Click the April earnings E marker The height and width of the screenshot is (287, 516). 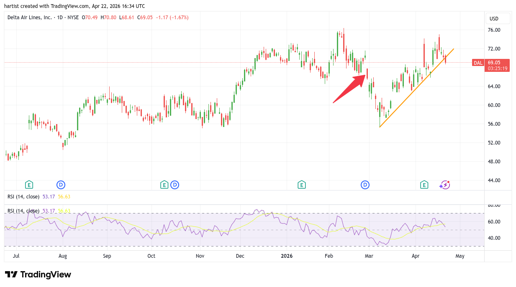pos(424,184)
